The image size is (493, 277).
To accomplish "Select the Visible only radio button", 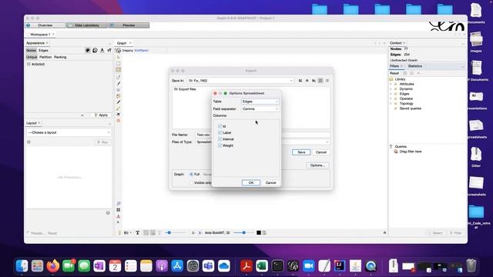I will coord(191,182).
